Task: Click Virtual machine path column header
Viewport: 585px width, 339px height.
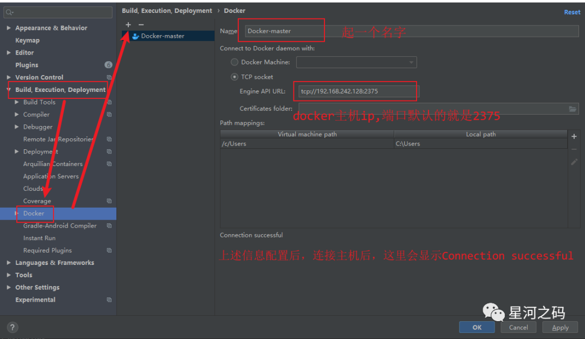Action: tap(307, 134)
